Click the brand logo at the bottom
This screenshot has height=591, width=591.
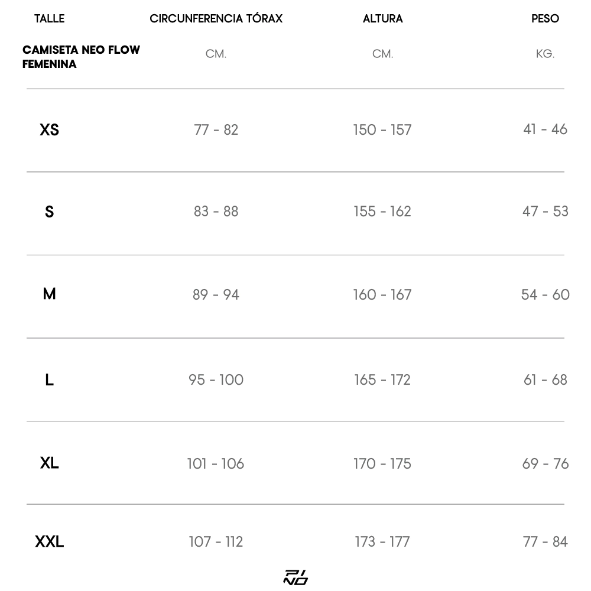295,577
